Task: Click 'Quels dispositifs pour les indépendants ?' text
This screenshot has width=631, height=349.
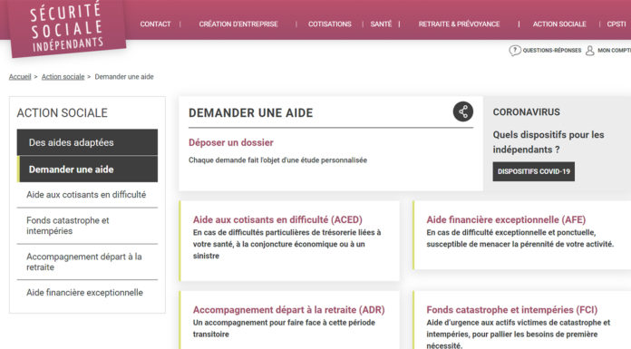Action: (548, 142)
